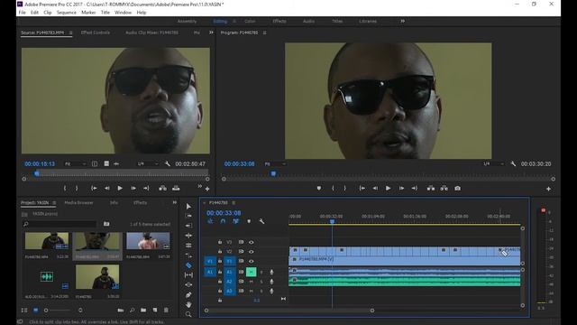Open timeline display settings wrench
The height and width of the screenshot is (325, 577).
coord(261,221)
